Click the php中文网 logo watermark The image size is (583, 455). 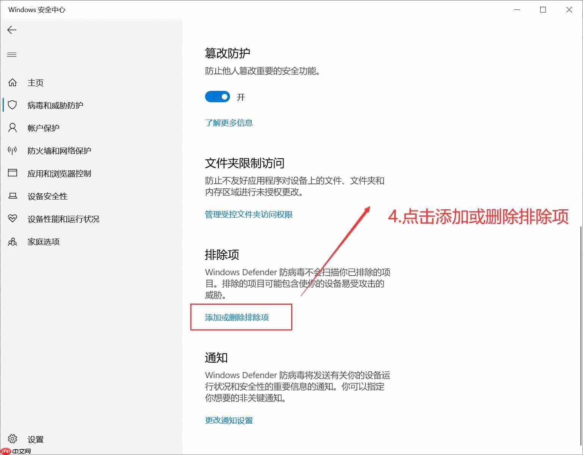pos(14,450)
